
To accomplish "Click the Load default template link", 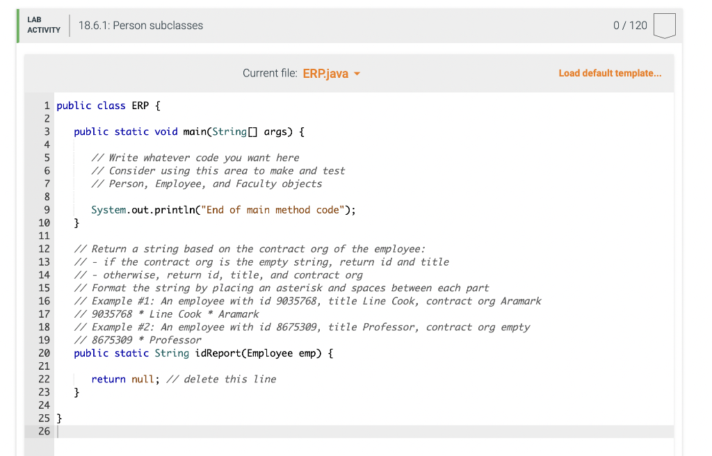I will [x=610, y=73].
